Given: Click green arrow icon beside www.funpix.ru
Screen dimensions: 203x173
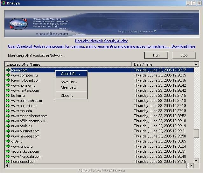Looking at the screenshot, I should [8, 146].
